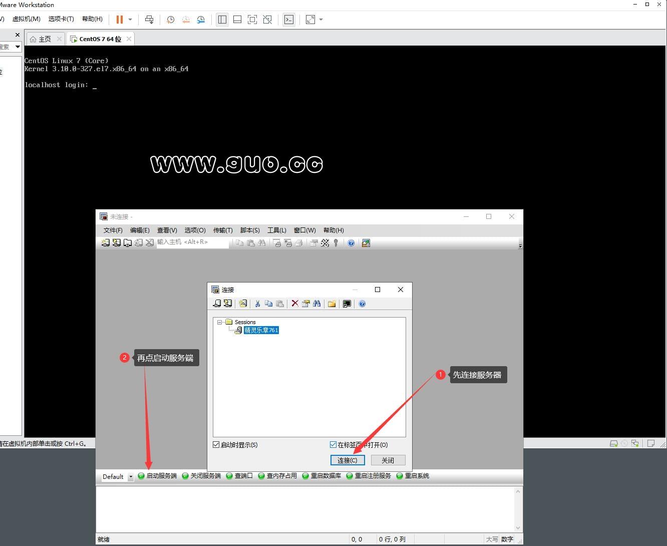667x546 pixels.
Task: Click the public key icon in SecureCRT toolbar
Action: [x=336, y=243]
